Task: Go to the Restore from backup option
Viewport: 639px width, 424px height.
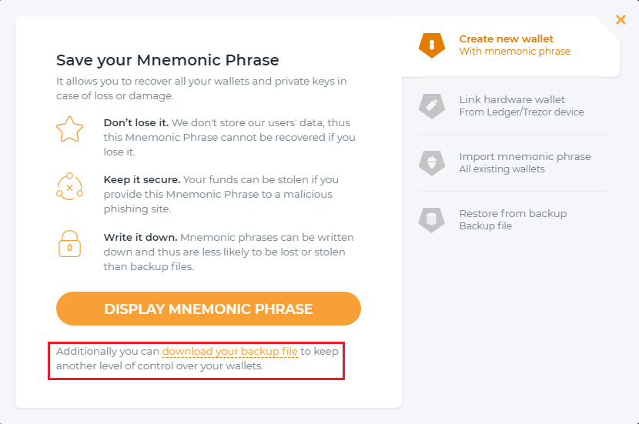Action: tap(513, 213)
